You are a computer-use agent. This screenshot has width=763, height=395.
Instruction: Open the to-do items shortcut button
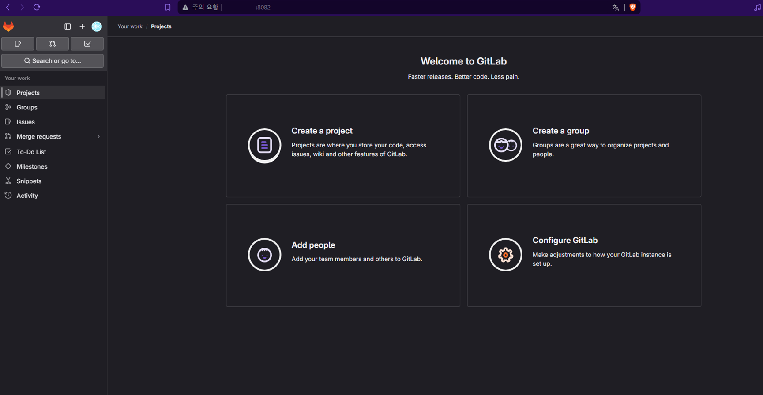coord(87,44)
